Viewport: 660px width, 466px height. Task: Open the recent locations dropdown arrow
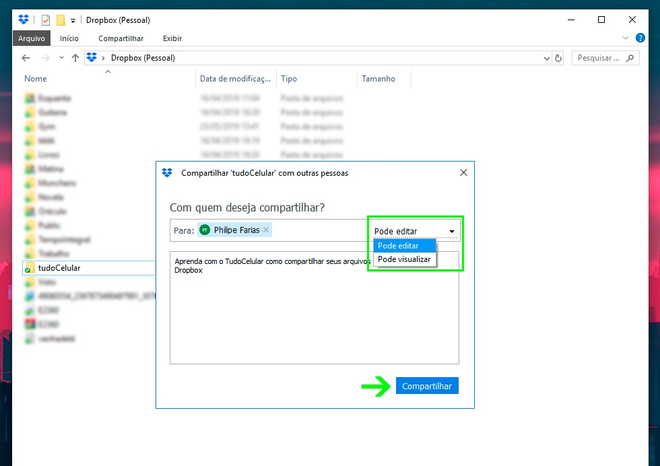click(61, 58)
